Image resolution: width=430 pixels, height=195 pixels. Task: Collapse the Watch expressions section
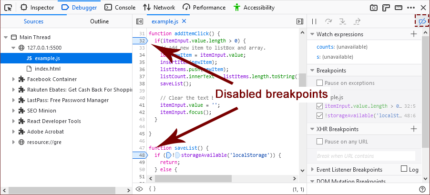pos(312,34)
